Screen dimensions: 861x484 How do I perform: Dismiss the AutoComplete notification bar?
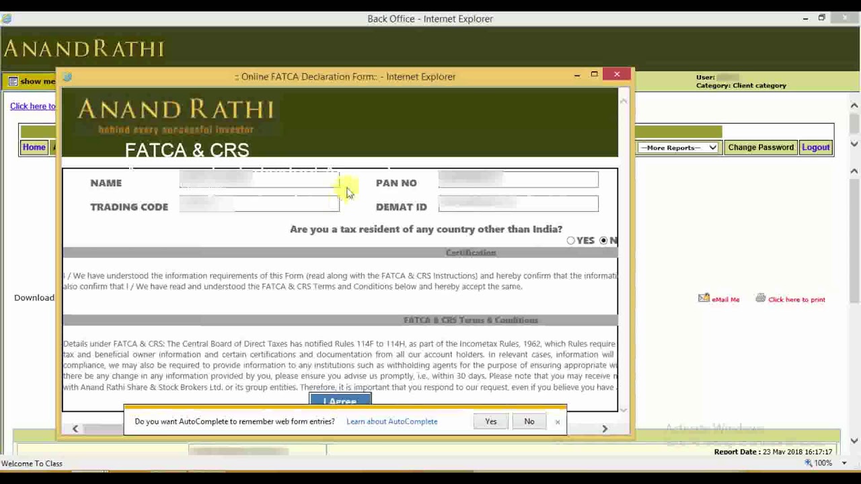[x=558, y=421]
